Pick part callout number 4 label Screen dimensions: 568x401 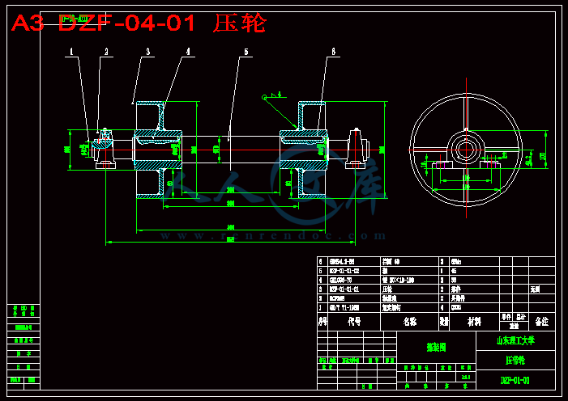pyautogui.click(x=188, y=52)
